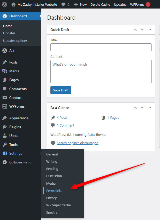Click the Collapse menu label
Viewport: 160px width, 220px height.
20,162
